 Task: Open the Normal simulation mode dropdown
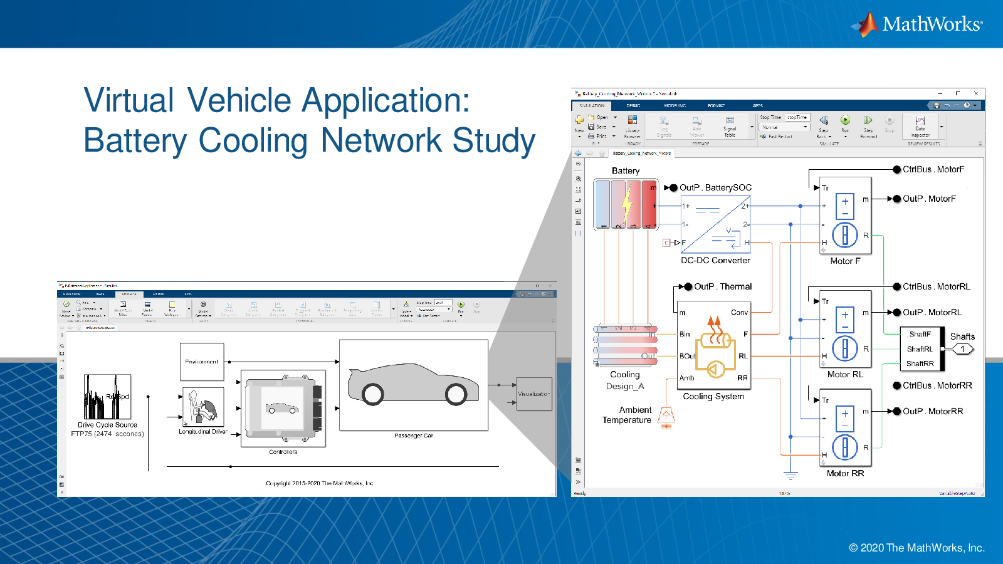coord(785,127)
